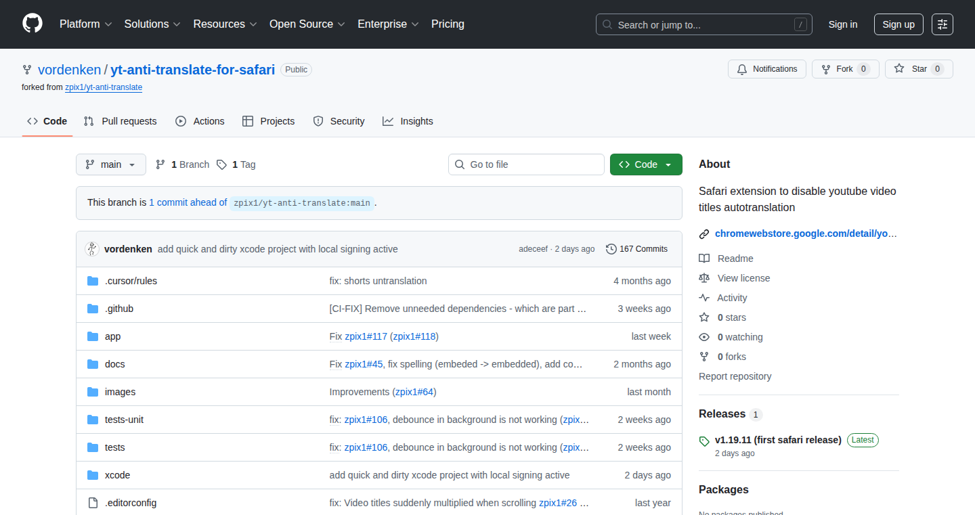Open the Resources dropdown

pos(225,24)
